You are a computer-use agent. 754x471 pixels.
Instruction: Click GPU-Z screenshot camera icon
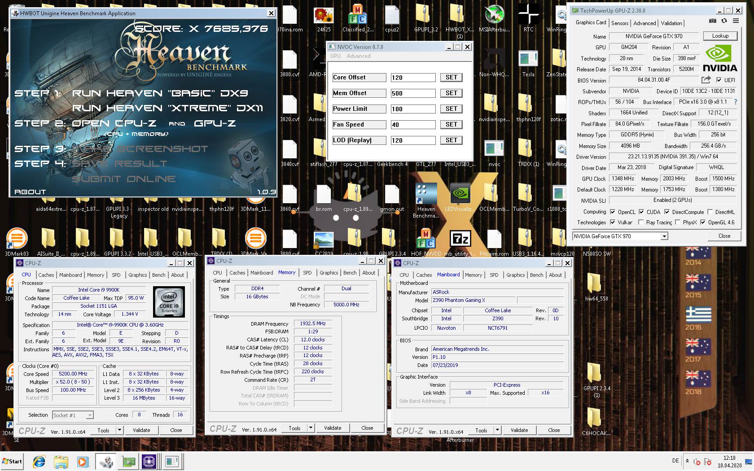(x=712, y=21)
